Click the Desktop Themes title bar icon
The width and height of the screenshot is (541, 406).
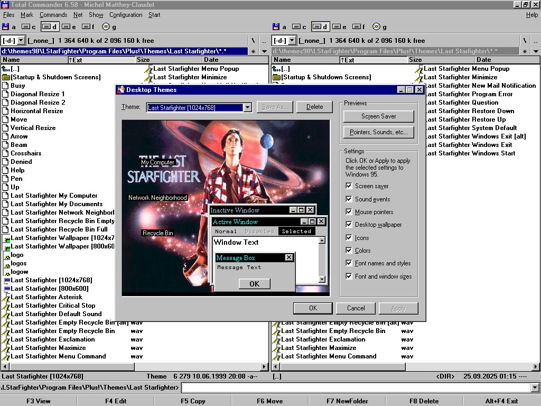pyautogui.click(x=120, y=90)
